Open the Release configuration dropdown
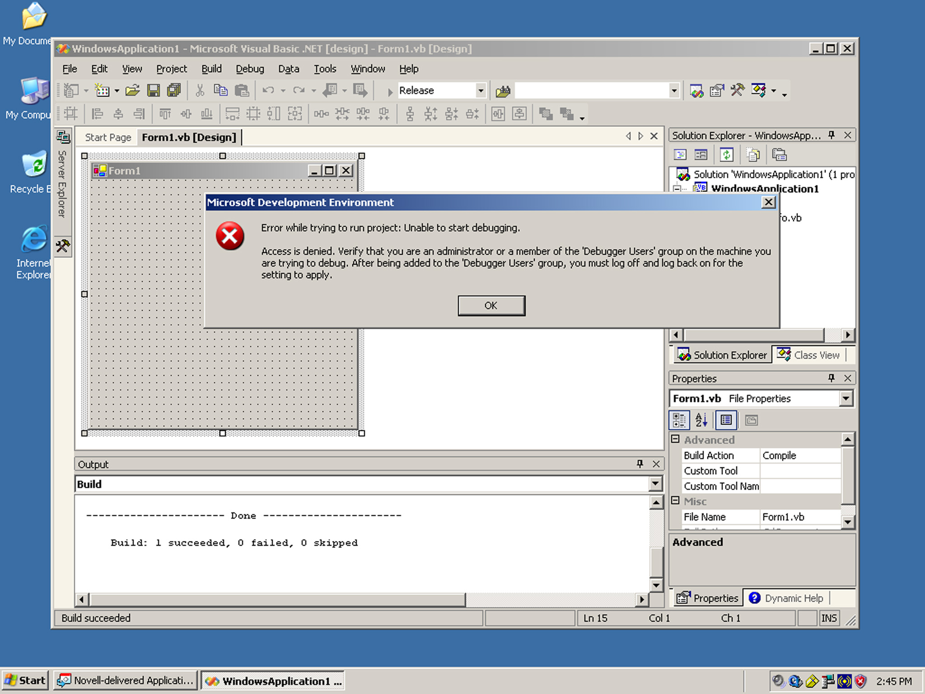Image resolution: width=925 pixels, height=694 pixels. pos(481,91)
